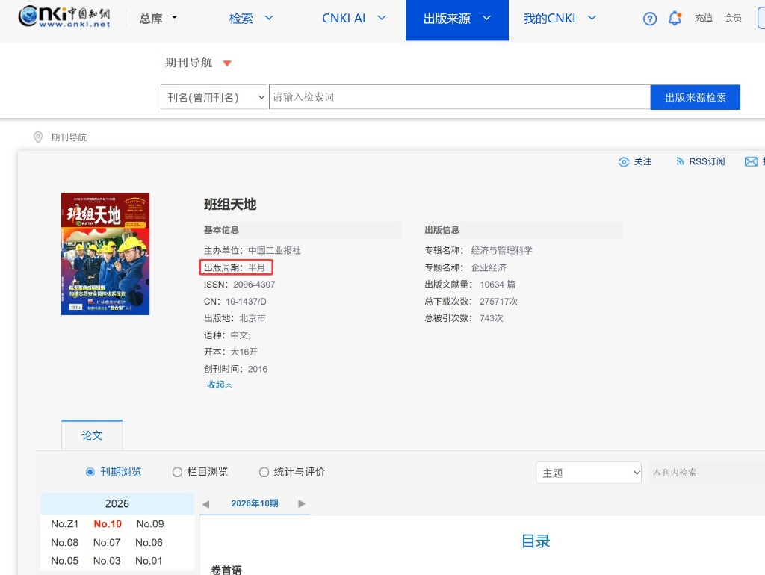Click the ISSN value 2096-4307
The image size is (765, 575).
(x=254, y=285)
